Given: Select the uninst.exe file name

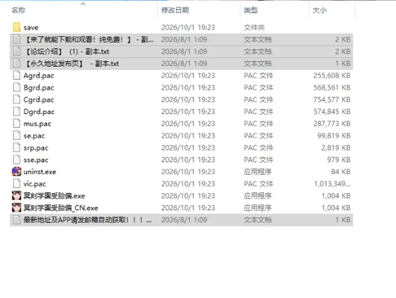Looking at the screenshot, I should click(x=40, y=172).
